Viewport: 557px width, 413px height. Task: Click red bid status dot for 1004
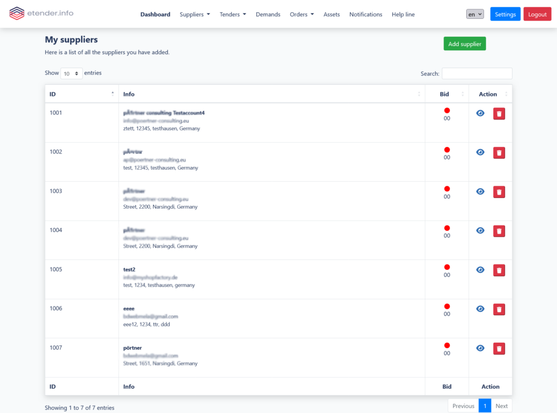point(447,228)
